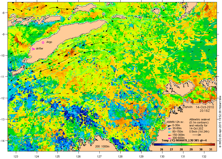Click the '0.5m/s (1kt 24h)' scale text
This screenshot has height=159, width=222.
199,131
